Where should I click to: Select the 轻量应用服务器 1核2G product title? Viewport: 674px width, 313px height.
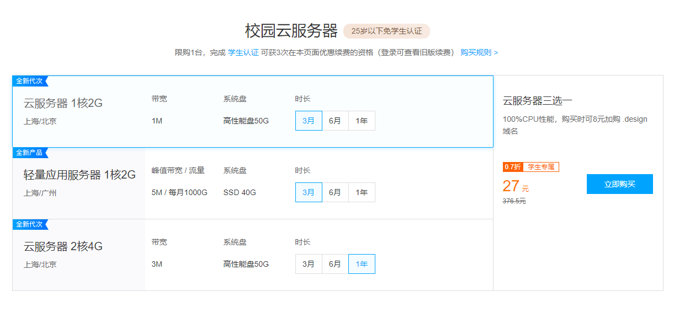pyautogui.click(x=79, y=175)
